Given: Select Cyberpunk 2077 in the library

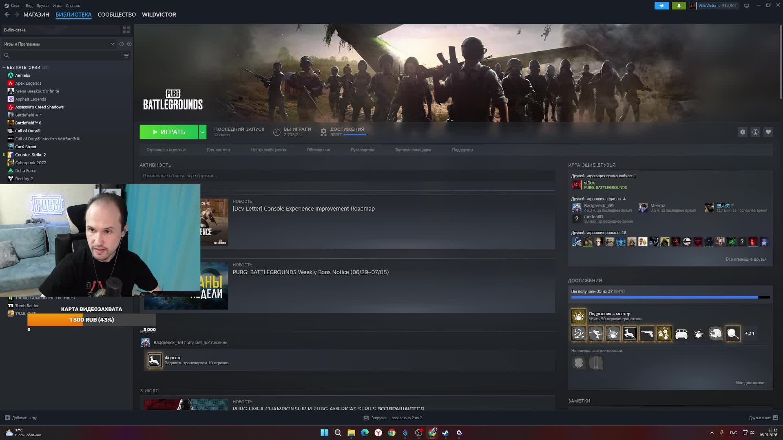Looking at the screenshot, I should (30, 163).
